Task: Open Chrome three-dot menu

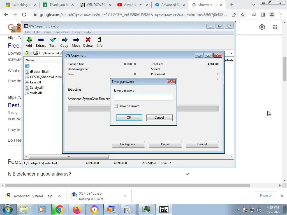Action: [x=281, y=15]
